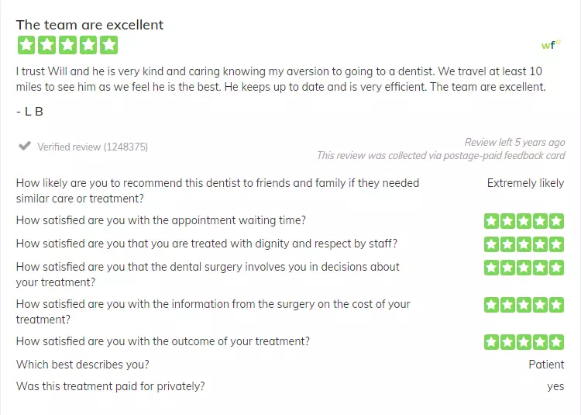This screenshot has width=581, height=415.
Task: Click 'The team are excellent' review title
Action: click(90, 25)
